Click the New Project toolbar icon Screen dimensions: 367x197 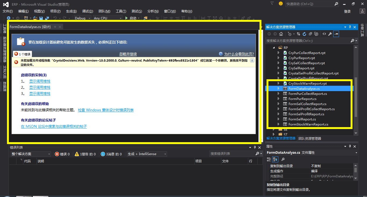coord(26,18)
